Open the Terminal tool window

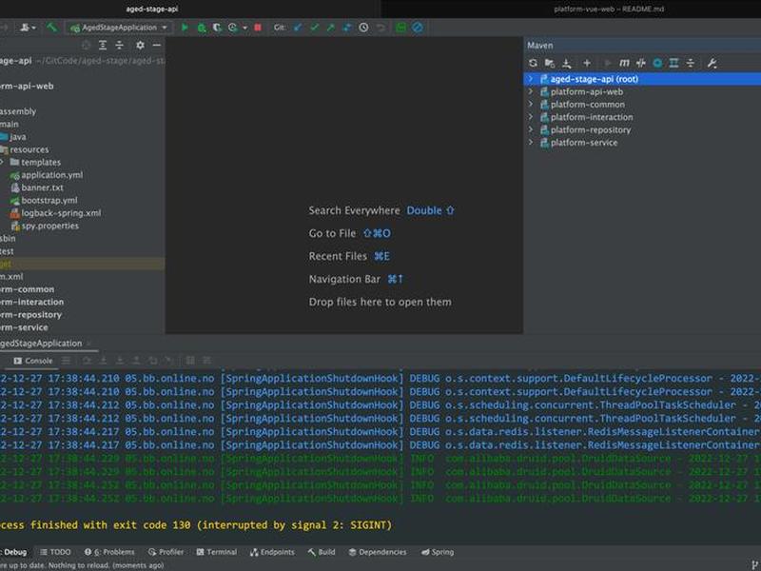click(x=217, y=552)
